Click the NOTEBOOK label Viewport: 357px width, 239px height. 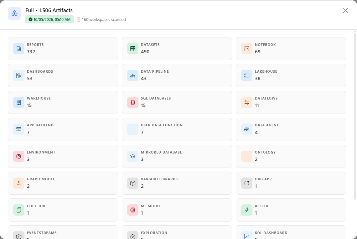point(265,45)
